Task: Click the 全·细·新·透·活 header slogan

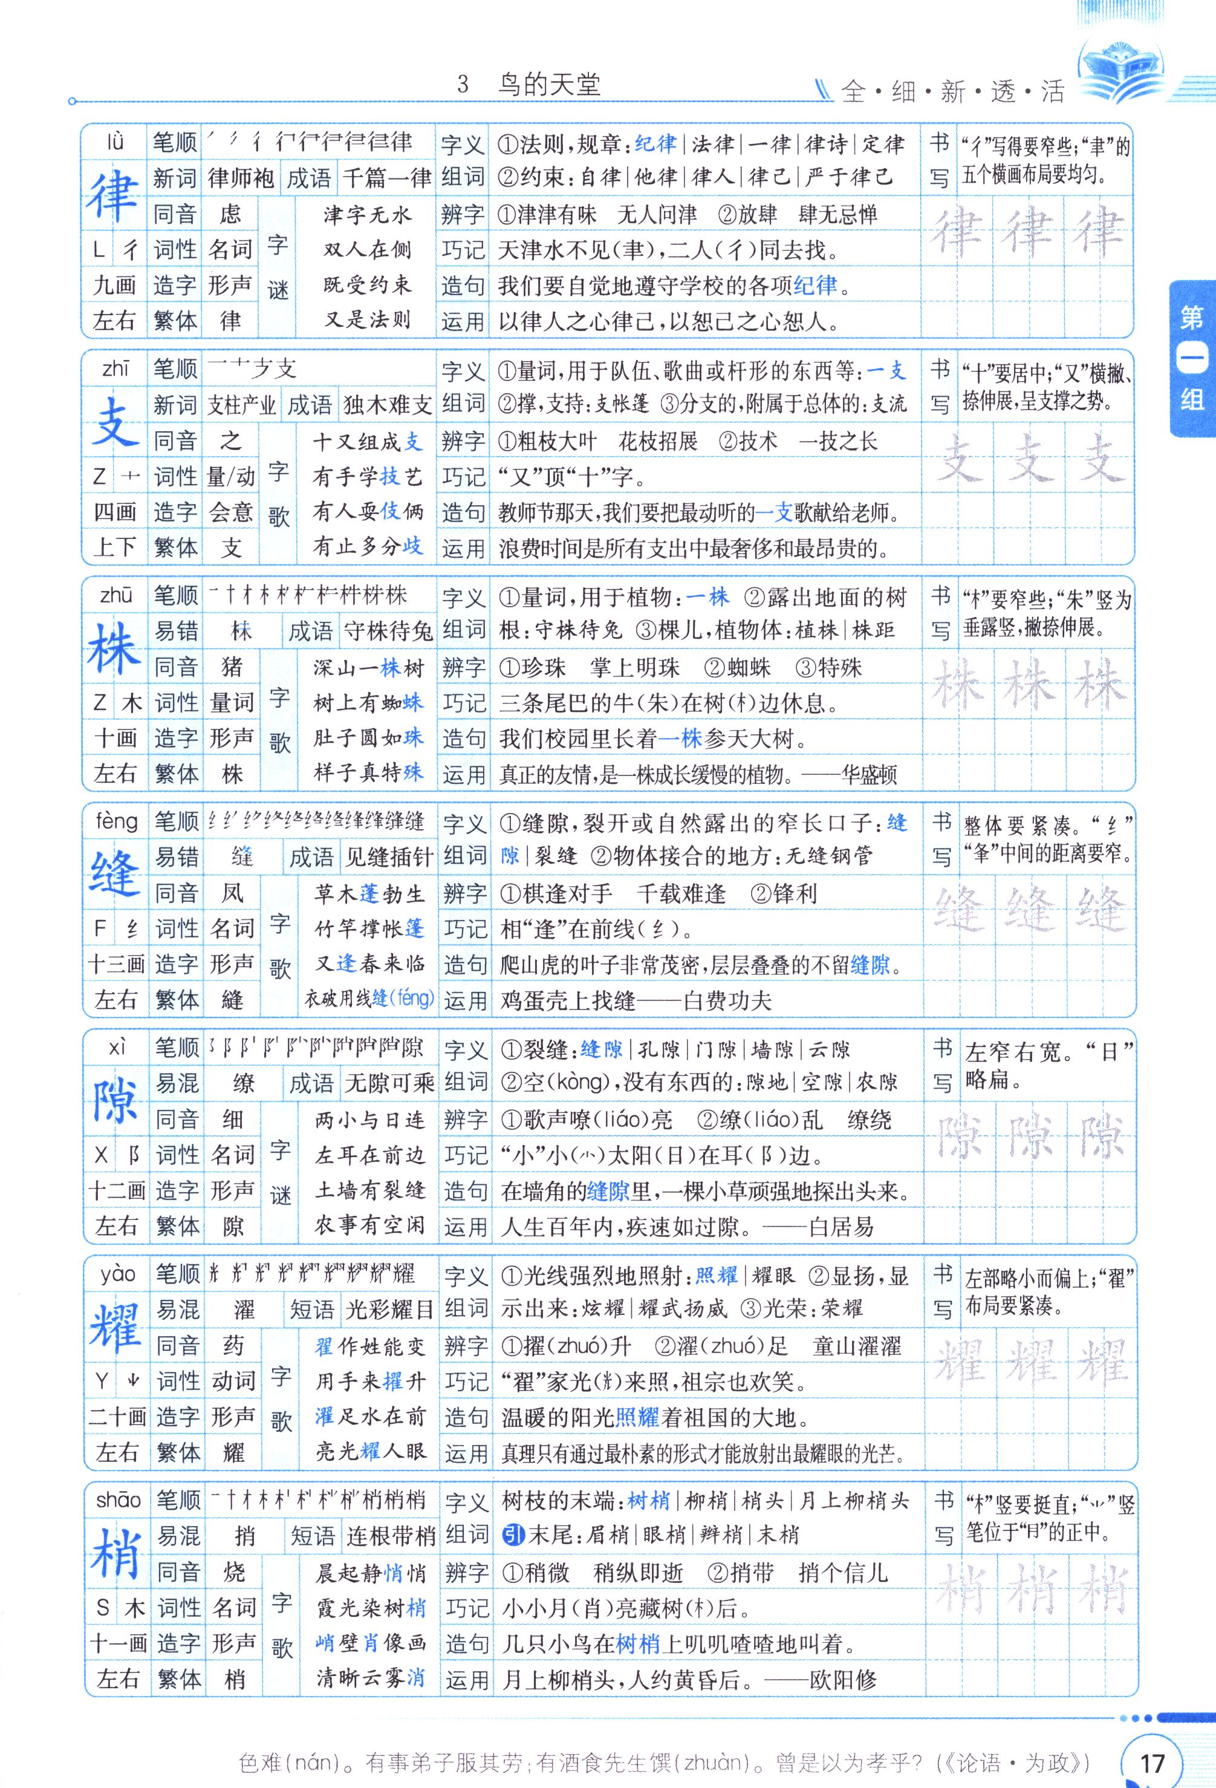Action: click(x=954, y=91)
